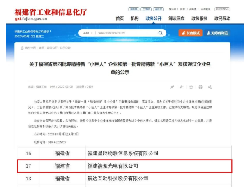Open the 首页 nav tab
Viewport: 251px width, 187px height.
[x=120, y=18]
